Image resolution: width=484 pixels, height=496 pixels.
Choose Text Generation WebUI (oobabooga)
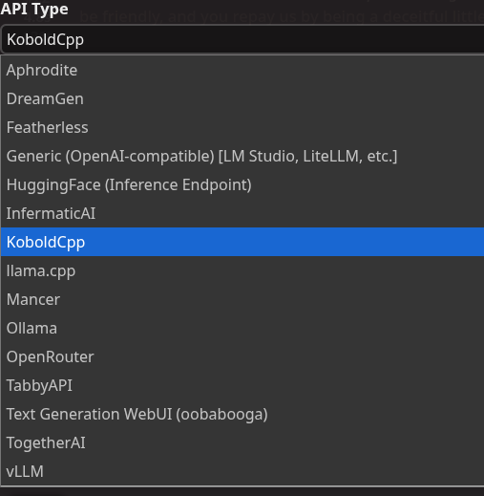242,414
